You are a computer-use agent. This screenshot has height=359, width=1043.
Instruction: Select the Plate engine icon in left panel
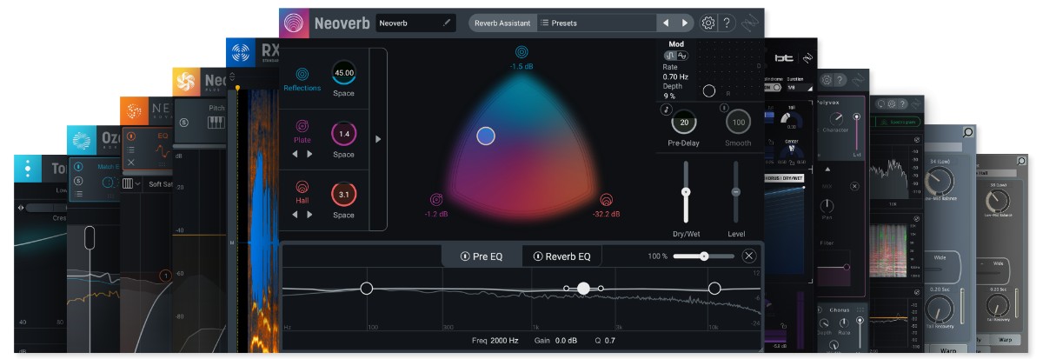click(302, 125)
